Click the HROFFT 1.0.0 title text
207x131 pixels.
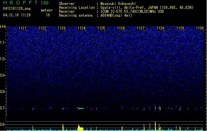click(x=26, y=3)
